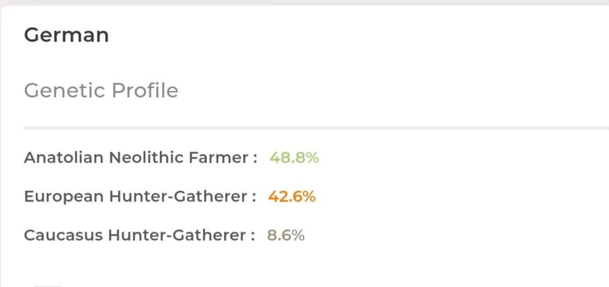This screenshot has width=609, height=287.
Task: Click the word Caucasus
Action: [x=63, y=235]
